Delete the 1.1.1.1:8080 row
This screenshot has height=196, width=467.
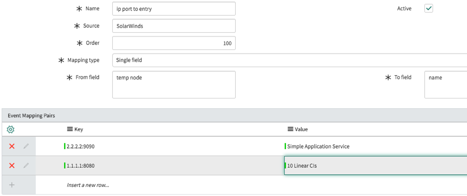[12, 166]
